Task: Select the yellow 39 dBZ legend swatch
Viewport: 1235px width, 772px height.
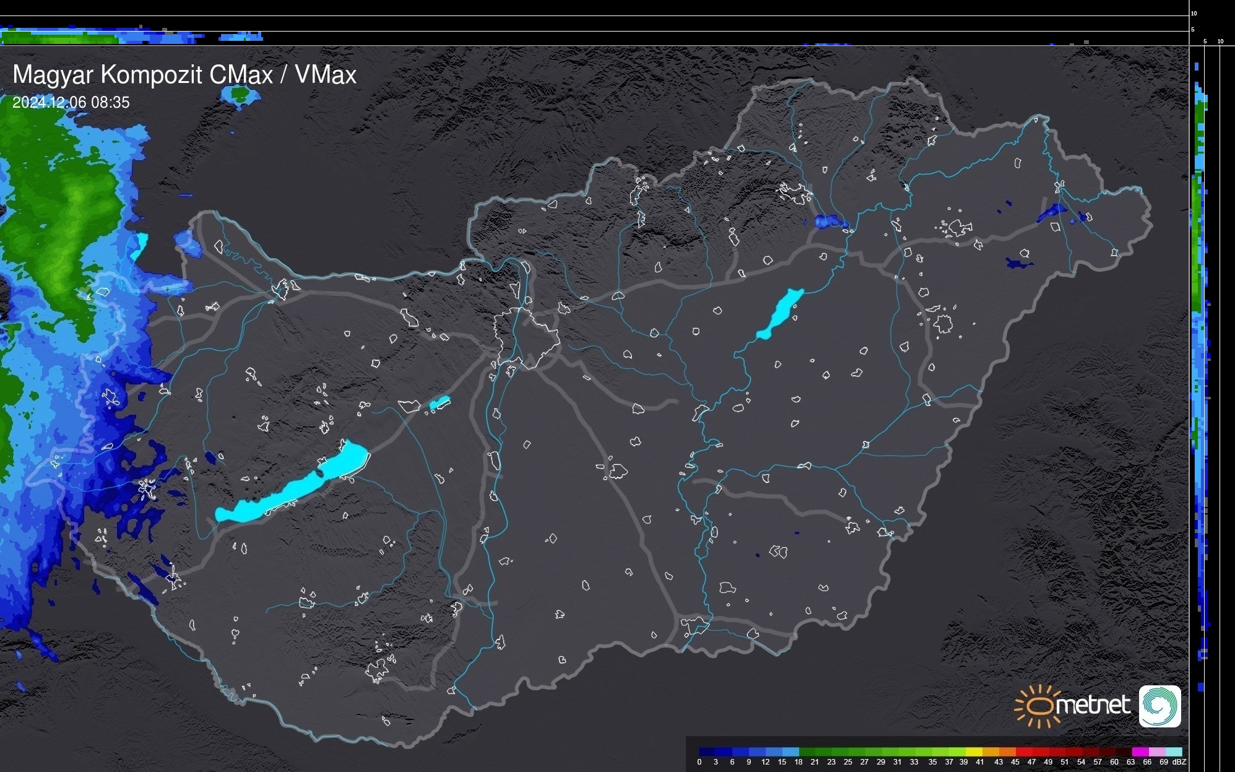Action: (x=973, y=752)
